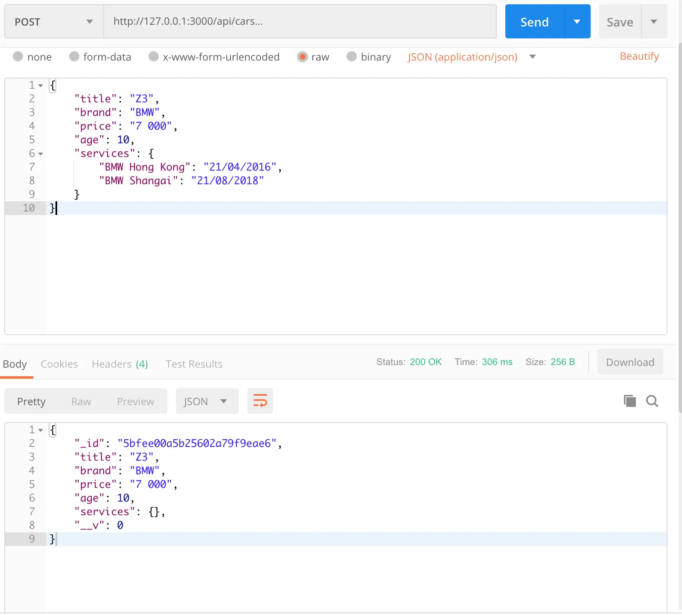
Task: Collapse the services object fold arrow
Action: point(41,154)
